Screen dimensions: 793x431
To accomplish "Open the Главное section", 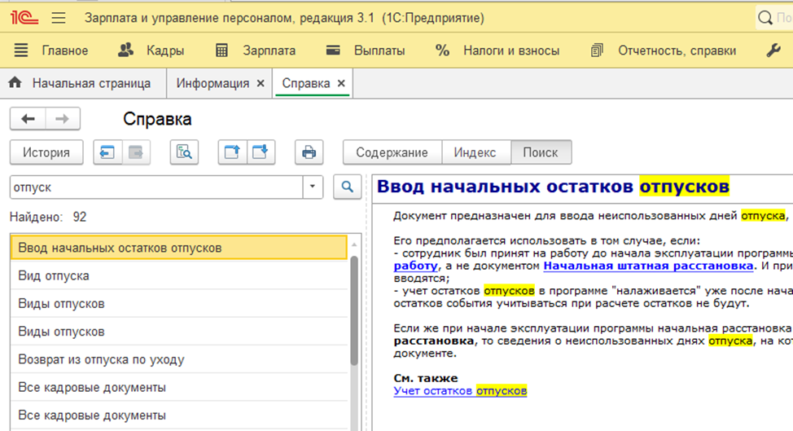I will 65,51.
